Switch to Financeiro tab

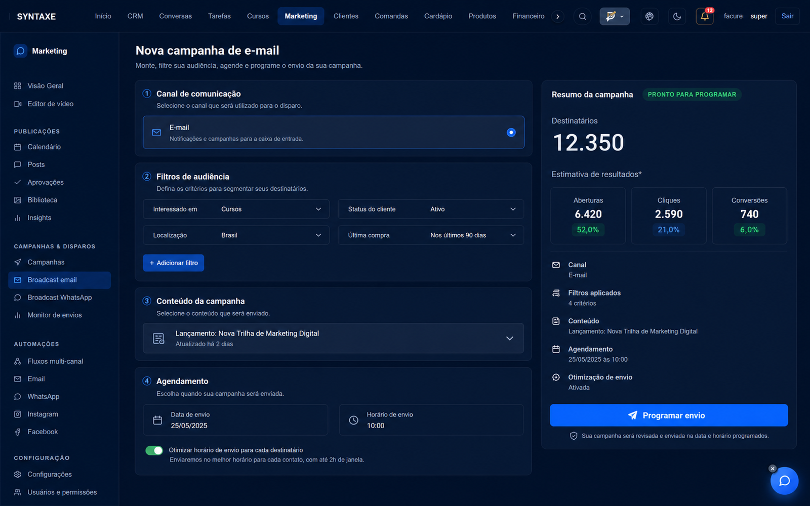coord(528,16)
